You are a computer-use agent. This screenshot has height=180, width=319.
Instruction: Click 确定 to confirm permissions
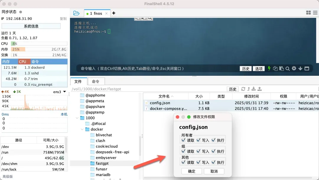click(192, 171)
